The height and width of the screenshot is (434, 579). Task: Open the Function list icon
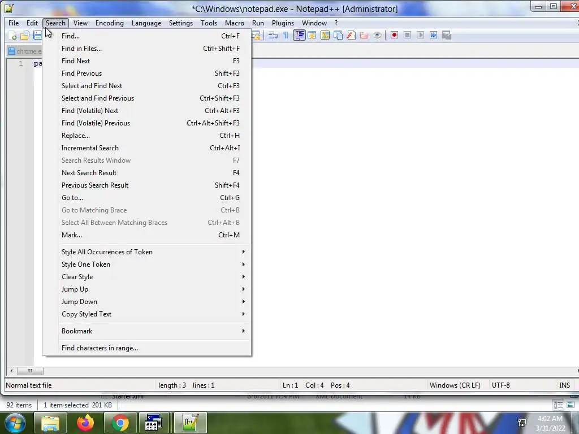click(x=351, y=36)
